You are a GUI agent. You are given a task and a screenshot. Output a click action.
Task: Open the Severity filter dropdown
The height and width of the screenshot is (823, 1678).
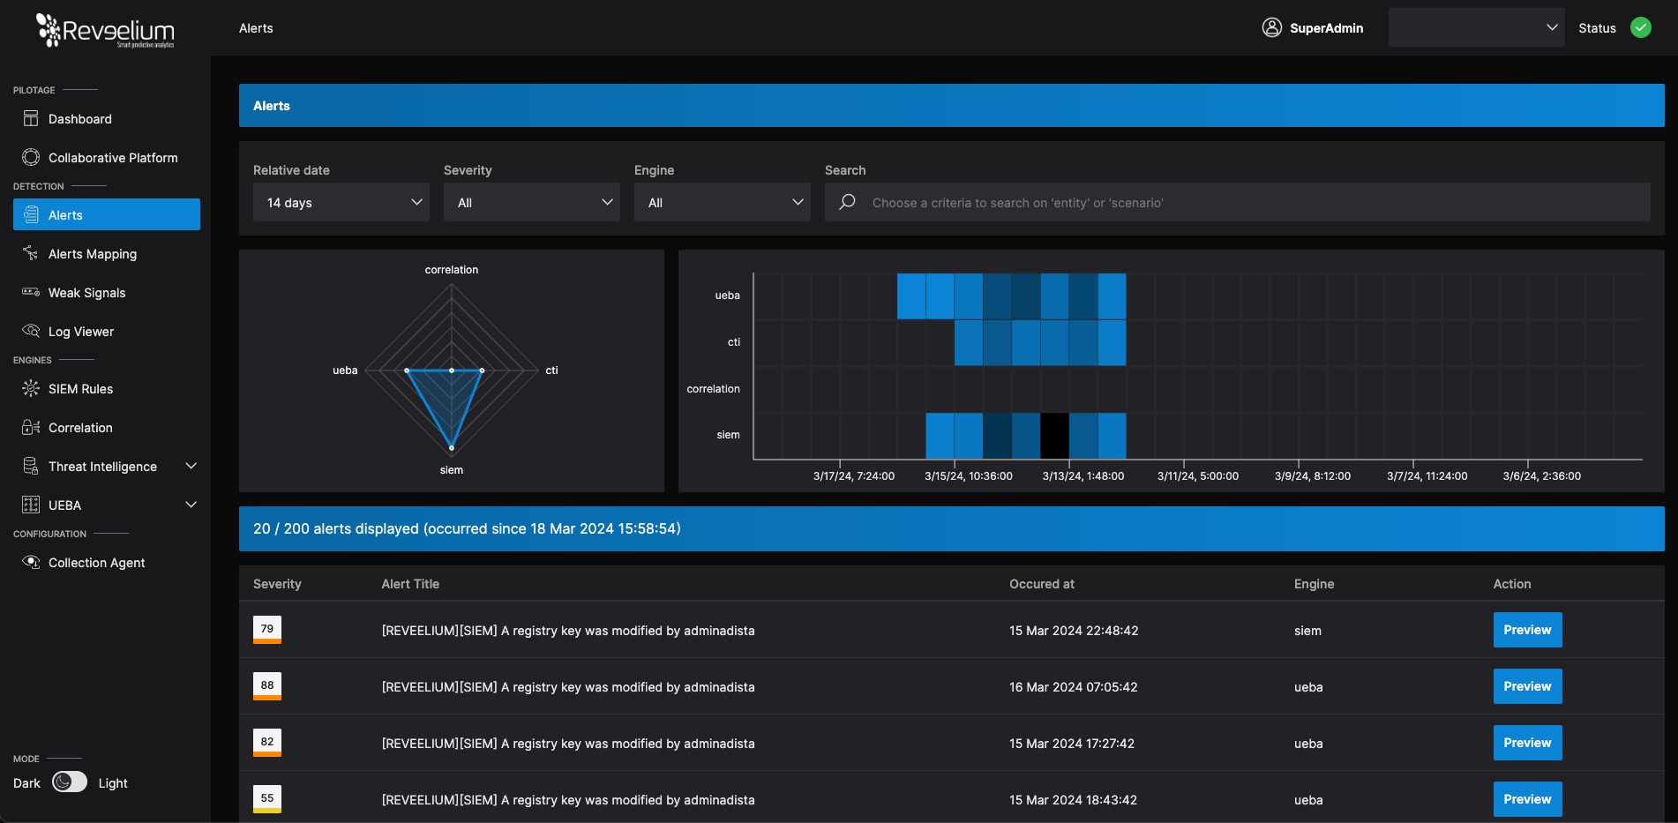[x=531, y=202]
